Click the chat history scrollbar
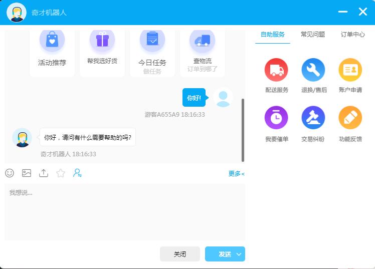Screen dimensions: 375x269 click(243, 129)
